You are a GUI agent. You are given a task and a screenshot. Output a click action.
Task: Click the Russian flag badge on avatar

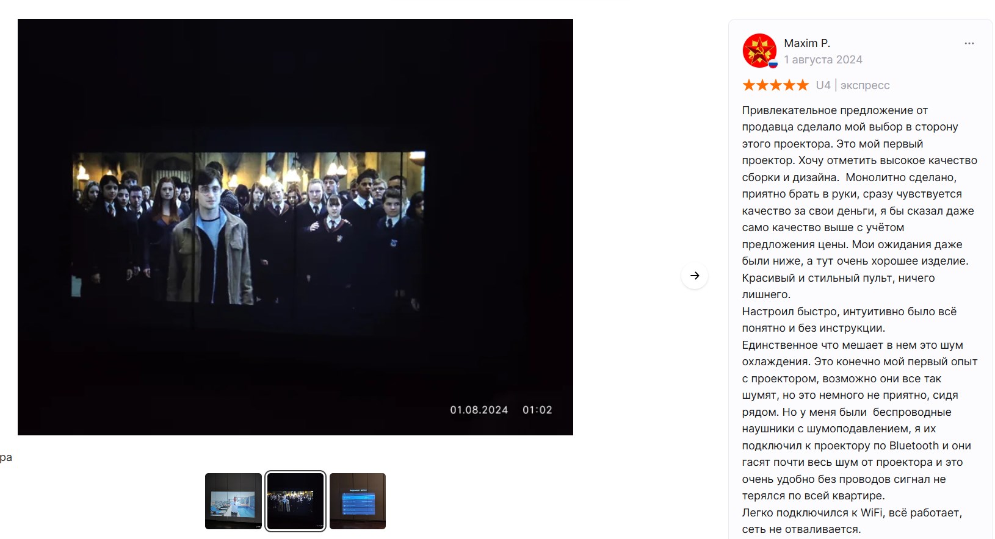(773, 64)
